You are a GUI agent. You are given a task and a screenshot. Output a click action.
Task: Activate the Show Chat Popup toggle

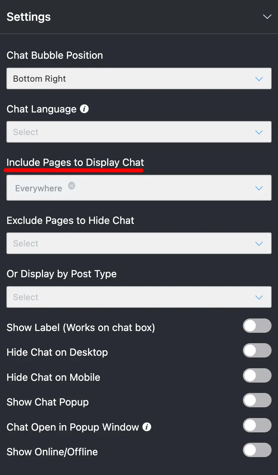257,400
